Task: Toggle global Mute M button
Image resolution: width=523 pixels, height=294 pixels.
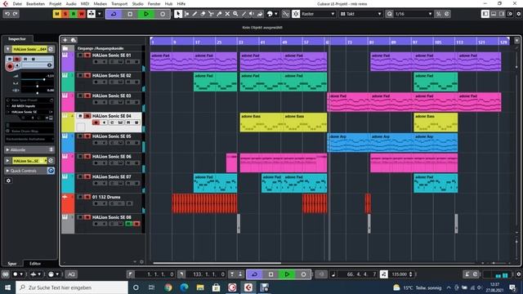Action: pos(57,14)
